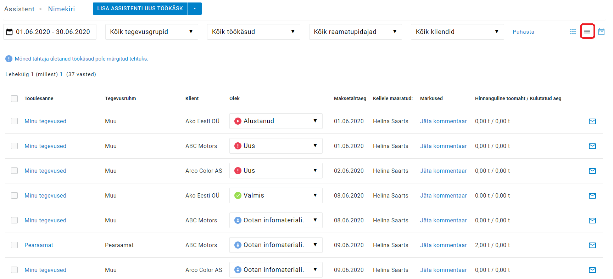Open the Kõik kliendid dropdown
This screenshot has width=613, height=279.
pyautogui.click(x=457, y=32)
